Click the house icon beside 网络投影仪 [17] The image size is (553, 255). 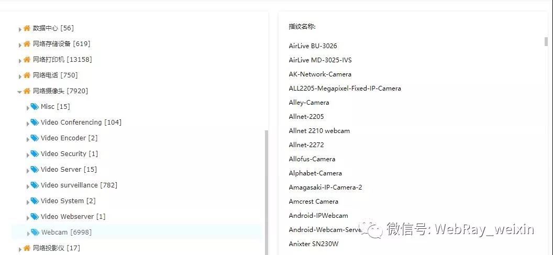pos(27,248)
